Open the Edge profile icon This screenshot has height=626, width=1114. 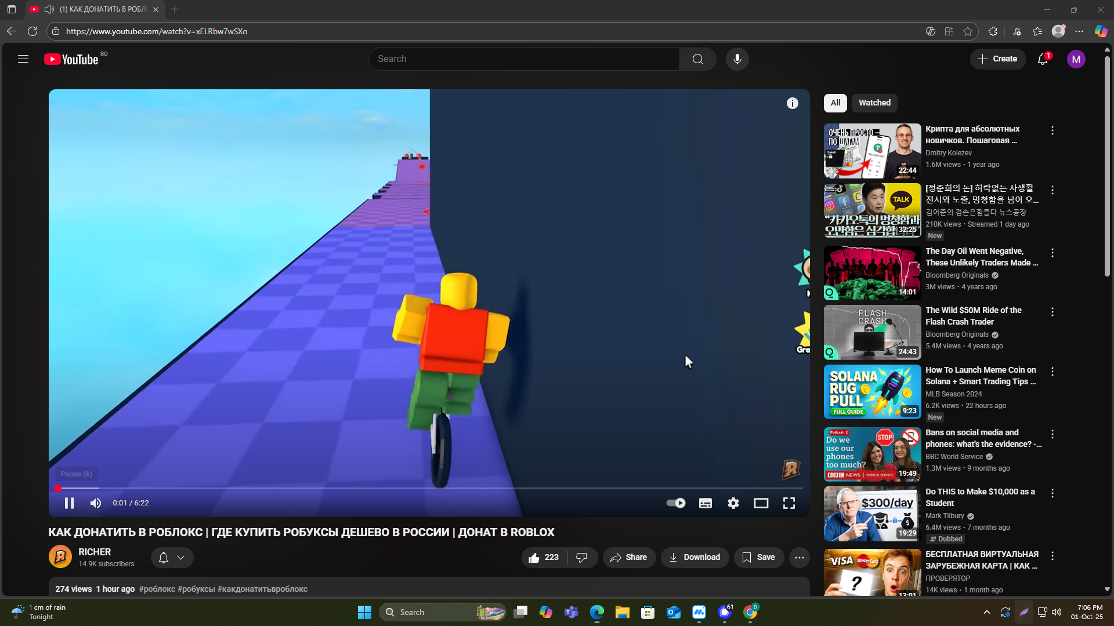click(x=1058, y=31)
